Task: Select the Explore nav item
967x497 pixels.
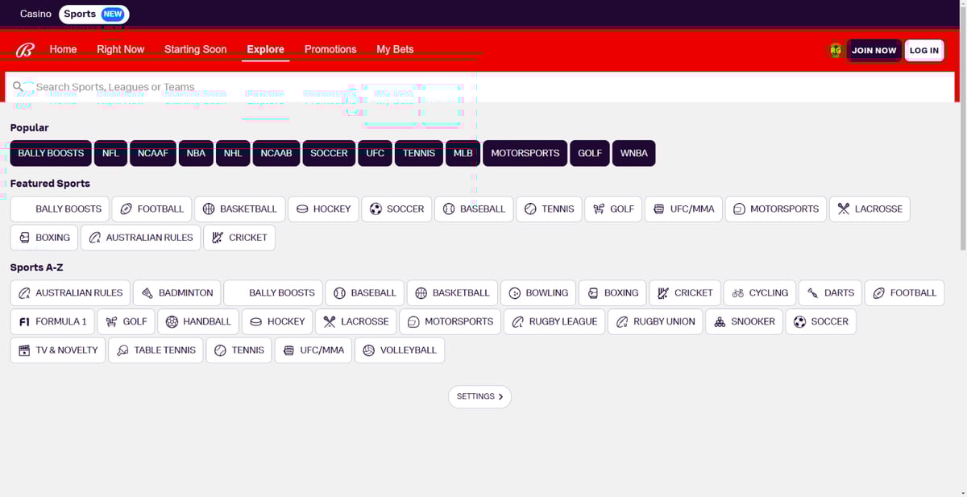Action: pyautogui.click(x=266, y=50)
